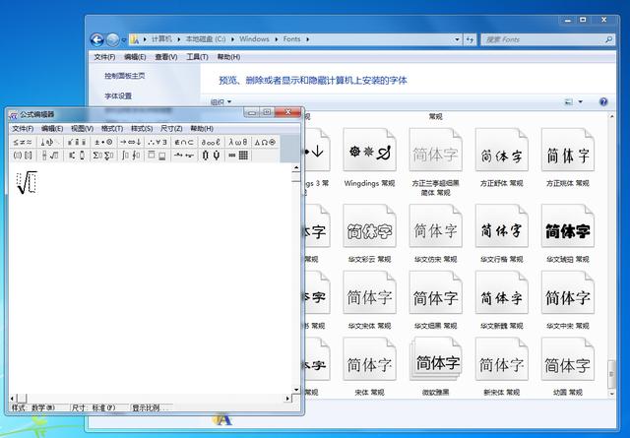Open underbar and overbar templates palette
The height and width of the screenshot is (438, 630).
click(157, 156)
